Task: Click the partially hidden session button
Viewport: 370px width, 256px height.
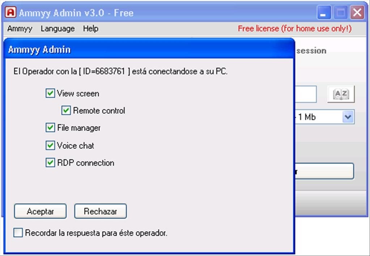Action: coord(326,171)
